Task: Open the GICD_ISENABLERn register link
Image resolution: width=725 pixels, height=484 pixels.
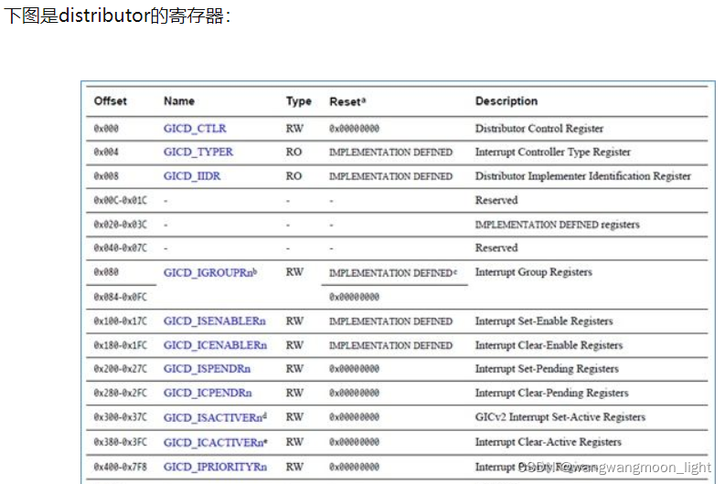Action: 215,321
